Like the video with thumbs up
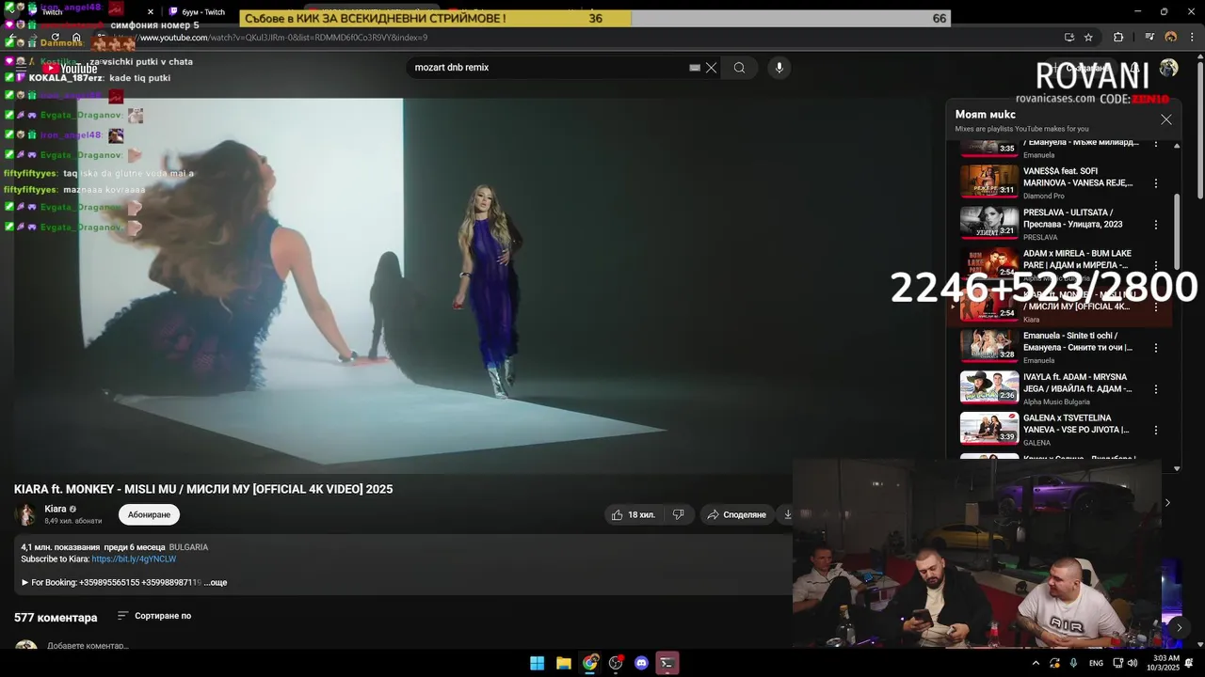 coord(633,514)
